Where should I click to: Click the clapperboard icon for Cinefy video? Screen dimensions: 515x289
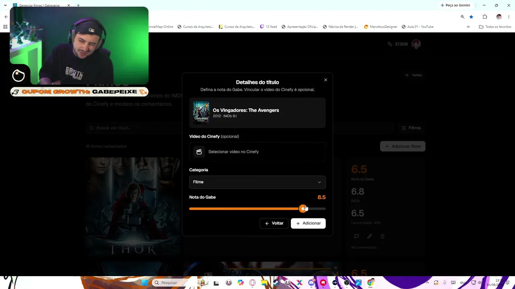(x=199, y=152)
